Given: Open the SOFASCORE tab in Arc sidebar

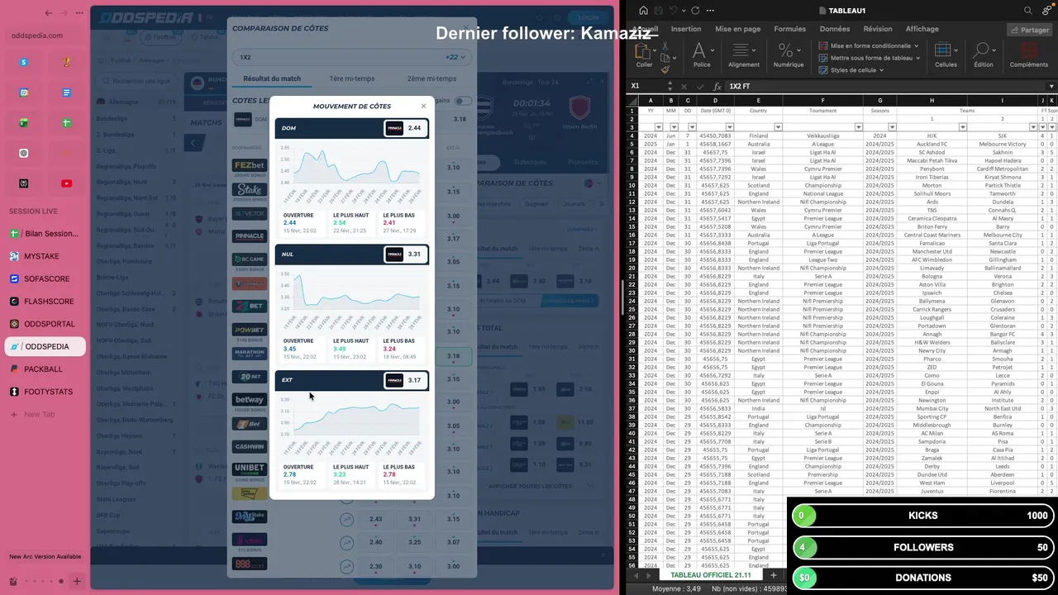Looking at the screenshot, I should click(x=45, y=279).
